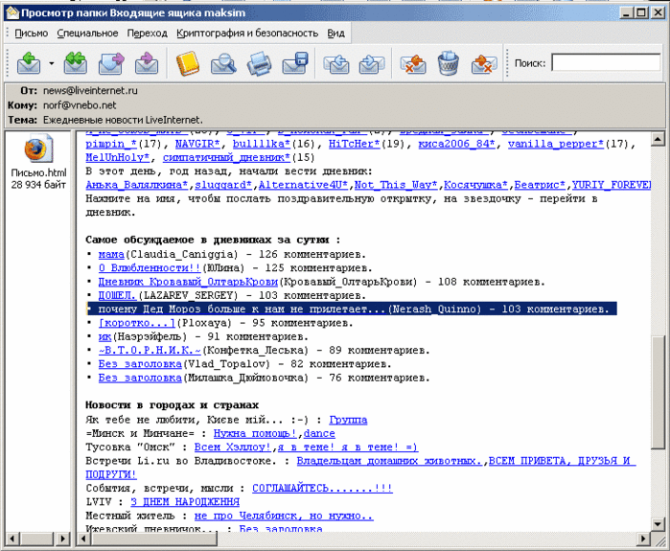The image size is (670, 551).
Task: Open Без заголовка link by Vlad_Topalov
Action: pyautogui.click(x=140, y=364)
